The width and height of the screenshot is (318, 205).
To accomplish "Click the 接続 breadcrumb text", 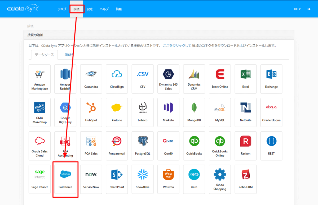I will (x=30, y=26).
